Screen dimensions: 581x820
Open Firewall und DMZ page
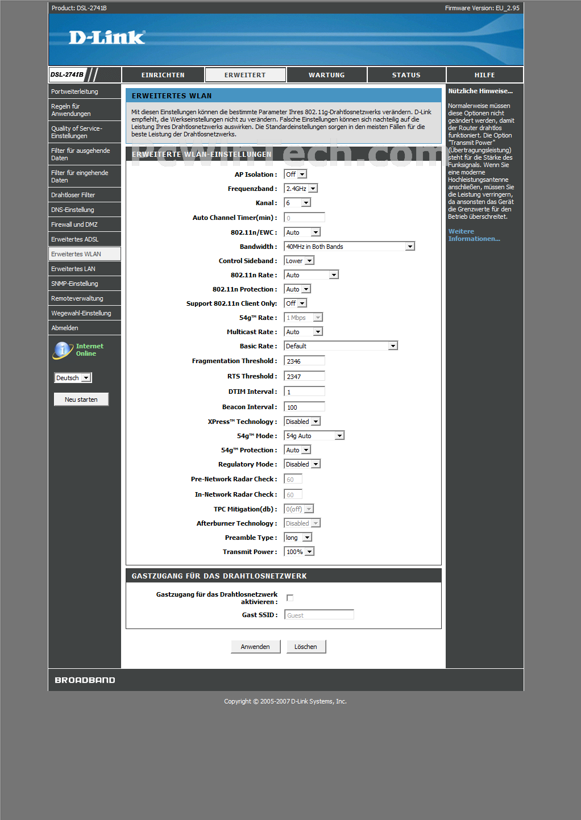(x=85, y=224)
